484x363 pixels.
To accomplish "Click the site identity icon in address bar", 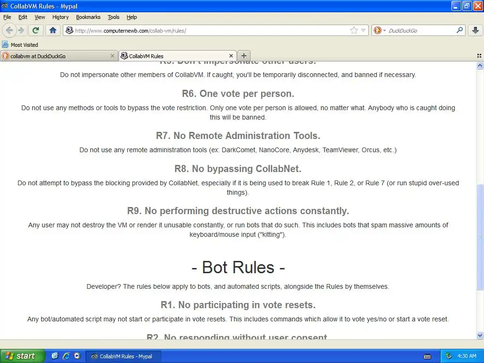I will coord(69,30).
